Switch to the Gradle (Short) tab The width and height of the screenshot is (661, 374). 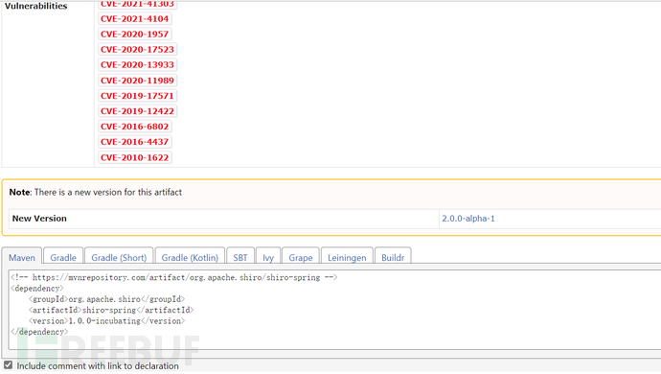(x=119, y=257)
